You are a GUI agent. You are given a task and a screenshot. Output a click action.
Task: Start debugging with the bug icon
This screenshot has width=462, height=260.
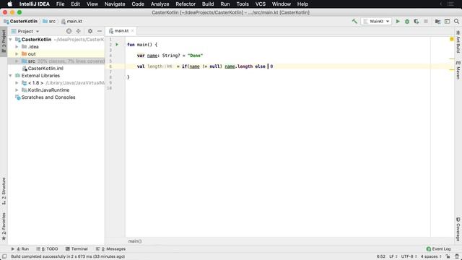407,21
